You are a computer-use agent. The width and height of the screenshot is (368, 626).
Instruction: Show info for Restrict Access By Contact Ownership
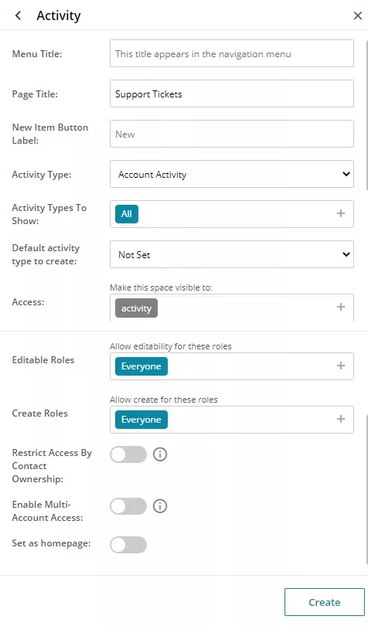tap(160, 454)
